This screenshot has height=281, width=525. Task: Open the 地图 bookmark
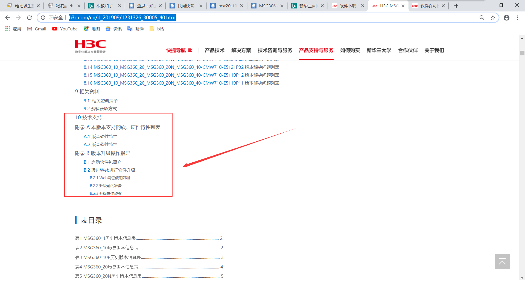[x=92, y=29]
